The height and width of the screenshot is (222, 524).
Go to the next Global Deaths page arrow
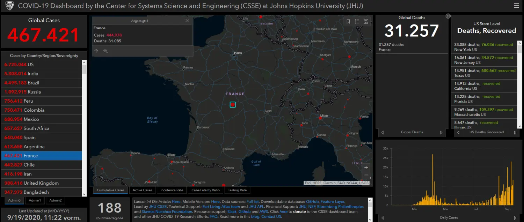(x=441, y=133)
